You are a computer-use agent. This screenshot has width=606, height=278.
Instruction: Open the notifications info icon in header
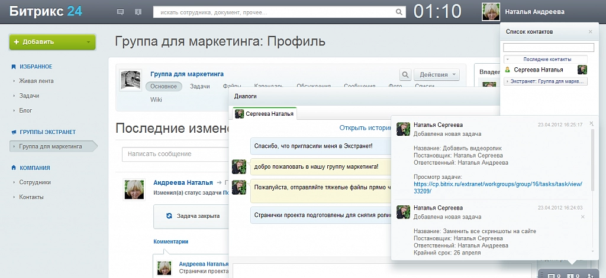pos(138,12)
